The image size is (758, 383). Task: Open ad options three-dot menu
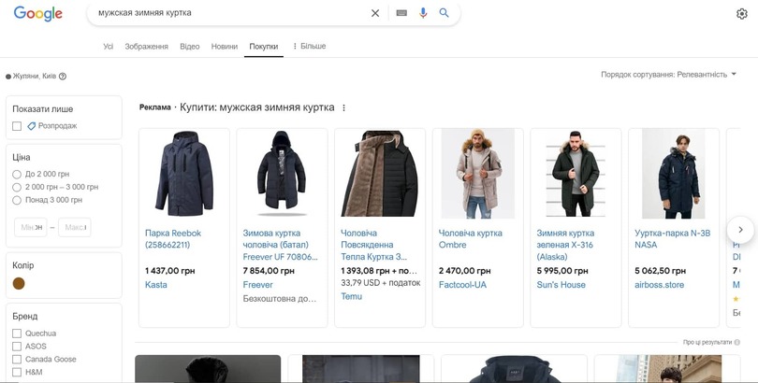[x=343, y=108]
